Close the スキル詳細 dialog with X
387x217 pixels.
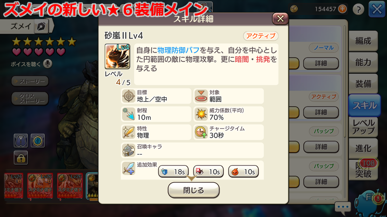pos(280,19)
